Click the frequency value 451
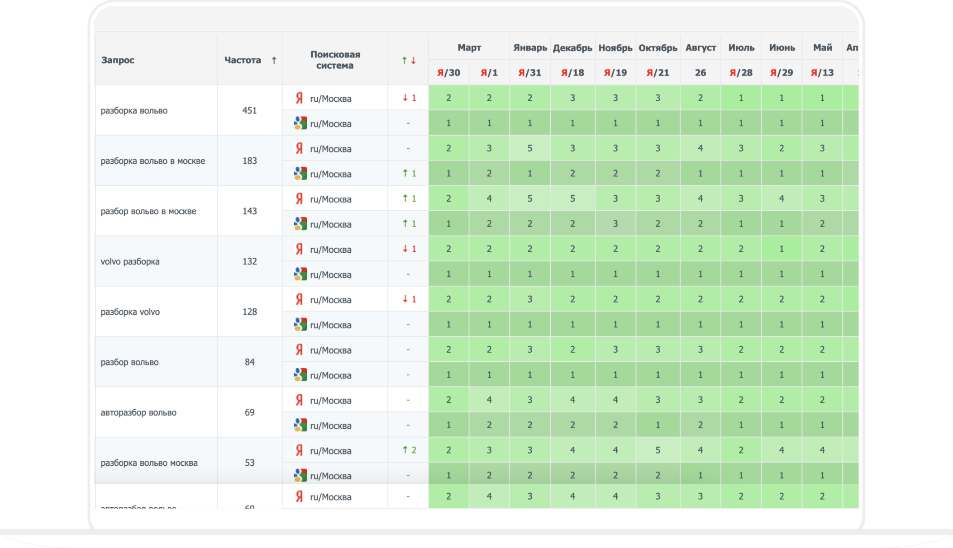Viewport: 953px width, 548px height. click(250, 110)
